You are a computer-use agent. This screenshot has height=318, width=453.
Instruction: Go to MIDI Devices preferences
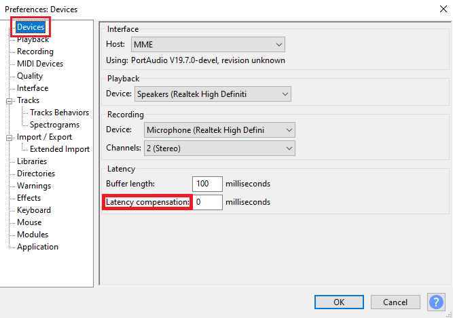(40, 64)
